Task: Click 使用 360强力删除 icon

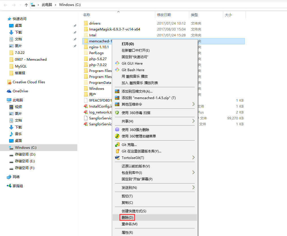Action: (117, 130)
